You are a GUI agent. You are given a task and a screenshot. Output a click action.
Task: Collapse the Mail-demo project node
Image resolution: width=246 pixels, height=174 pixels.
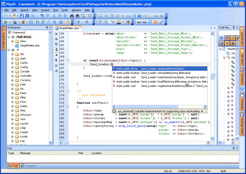point(9,37)
